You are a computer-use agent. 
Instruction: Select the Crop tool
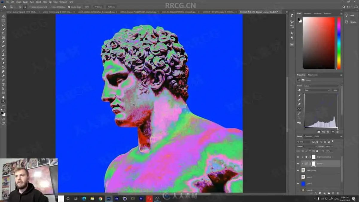[x=3, y=33]
